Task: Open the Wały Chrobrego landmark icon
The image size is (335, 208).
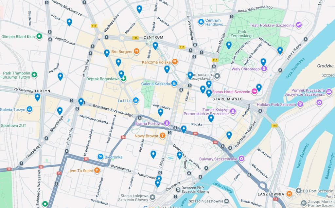Action: pyautogui.click(x=264, y=69)
